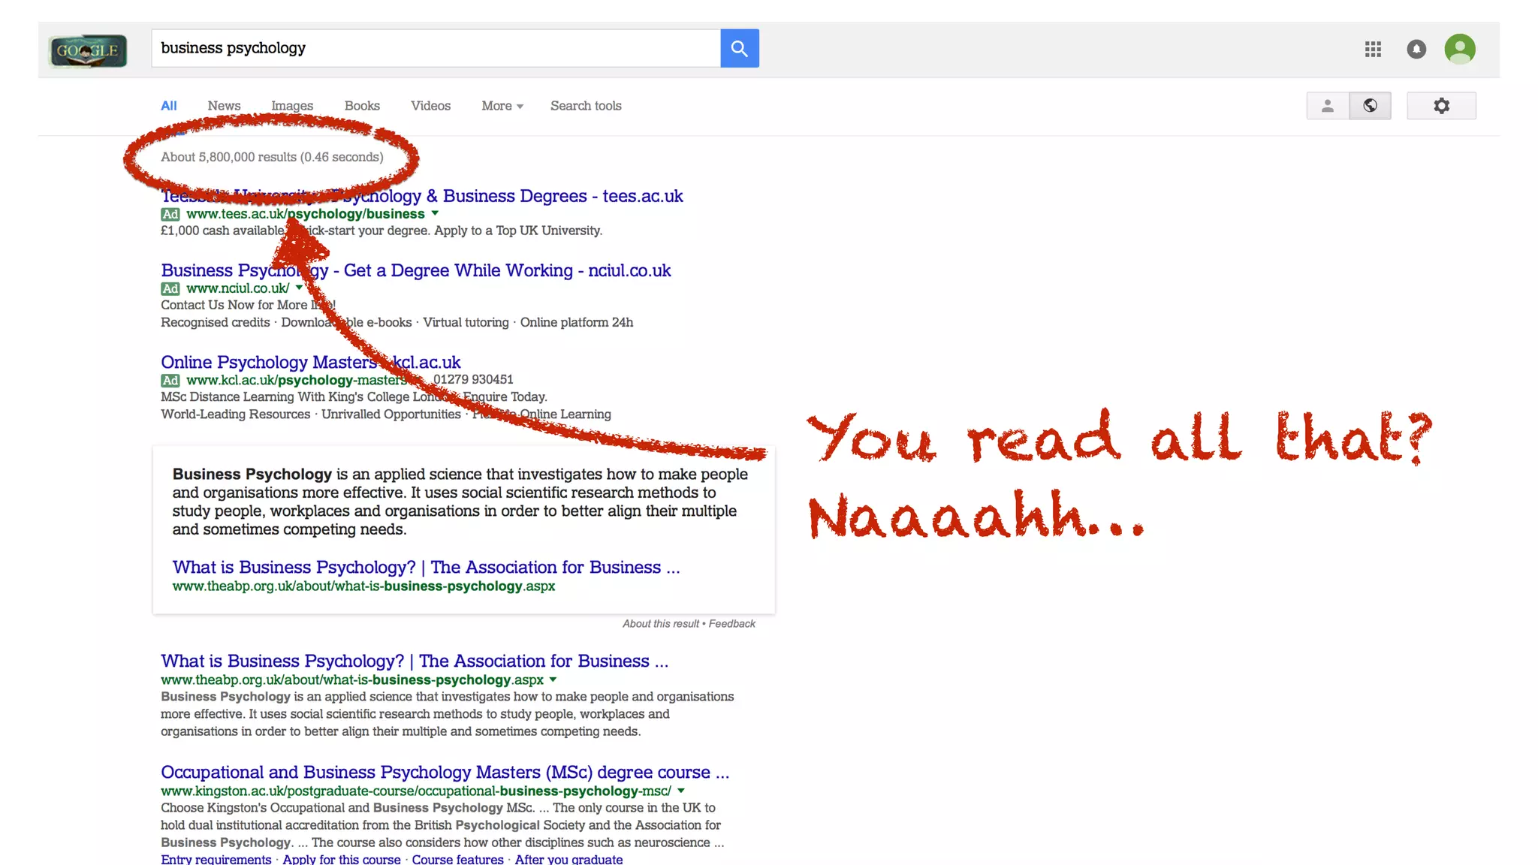Switch to the Books tab

(x=362, y=106)
